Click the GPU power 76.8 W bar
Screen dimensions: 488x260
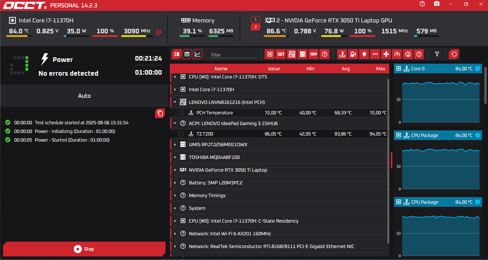tap(334, 36)
